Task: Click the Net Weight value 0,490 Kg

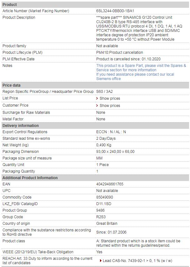Action: tap(104, 145)
